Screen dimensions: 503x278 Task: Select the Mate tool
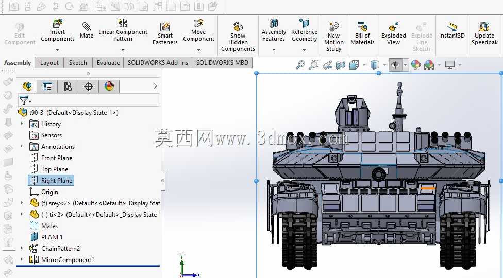tap(86, 31)
